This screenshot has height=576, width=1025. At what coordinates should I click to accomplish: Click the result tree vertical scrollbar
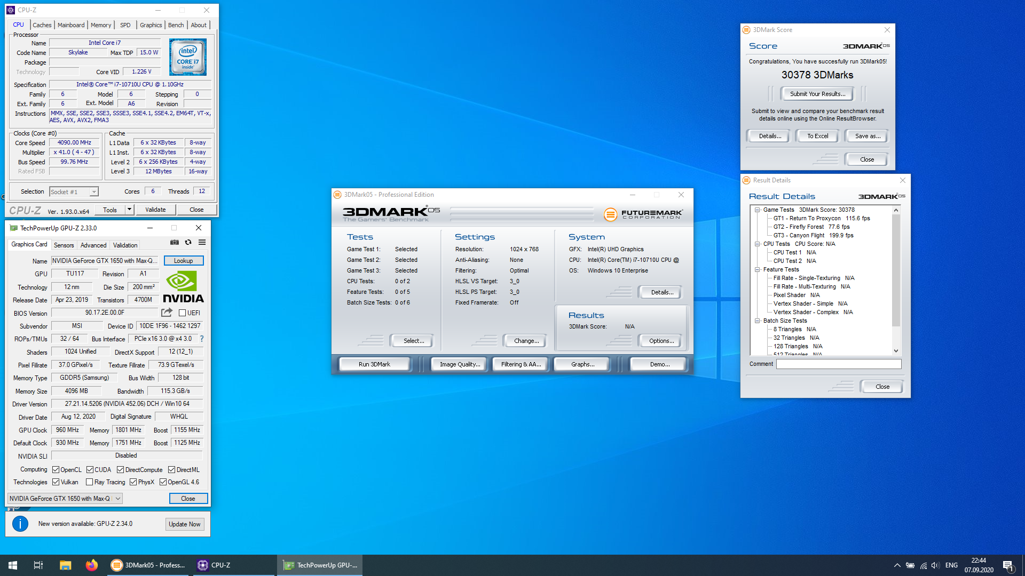pyautogui.click(x=896, y=280)
